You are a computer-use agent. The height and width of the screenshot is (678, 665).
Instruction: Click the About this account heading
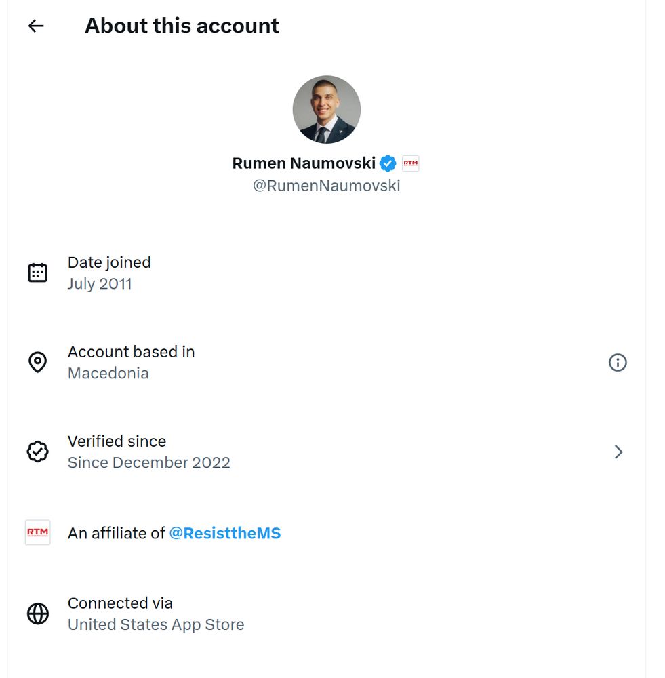182,26
